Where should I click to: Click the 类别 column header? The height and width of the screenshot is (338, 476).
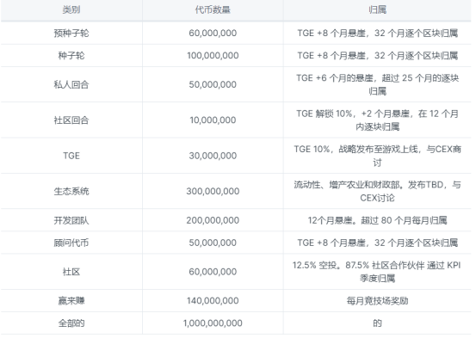tap(71, 10)
